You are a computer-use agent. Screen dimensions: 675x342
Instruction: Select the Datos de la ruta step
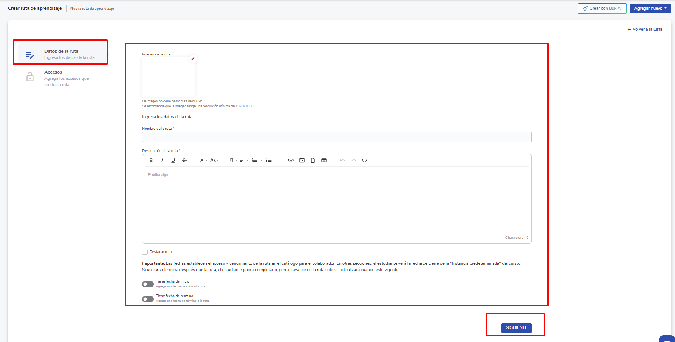point(61,54)
